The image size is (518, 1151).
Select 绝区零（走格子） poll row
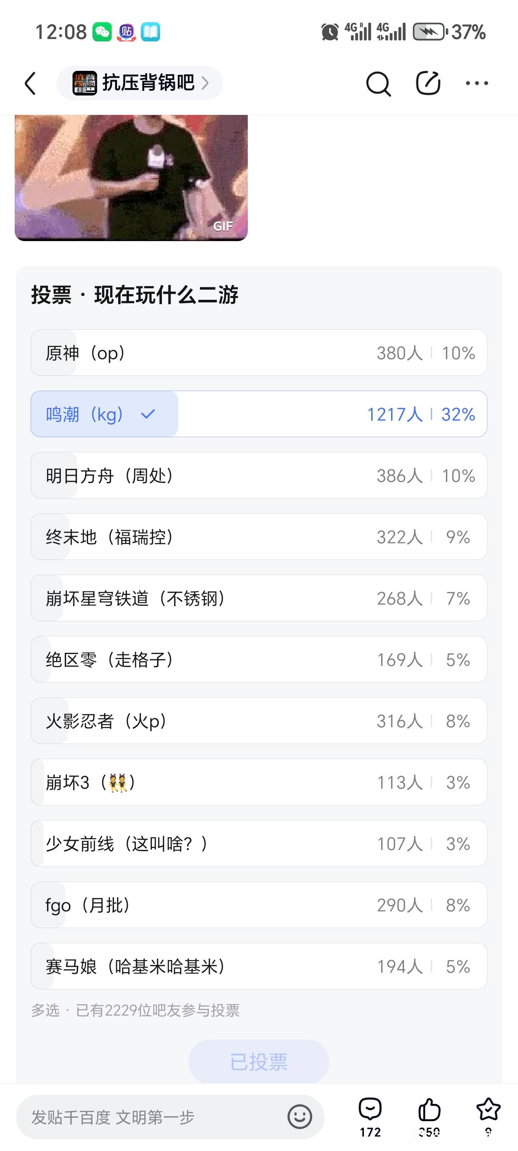259,659
